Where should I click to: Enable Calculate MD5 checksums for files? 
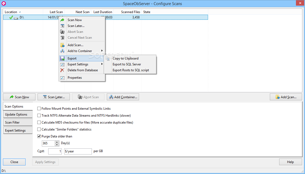pos(39,122)
